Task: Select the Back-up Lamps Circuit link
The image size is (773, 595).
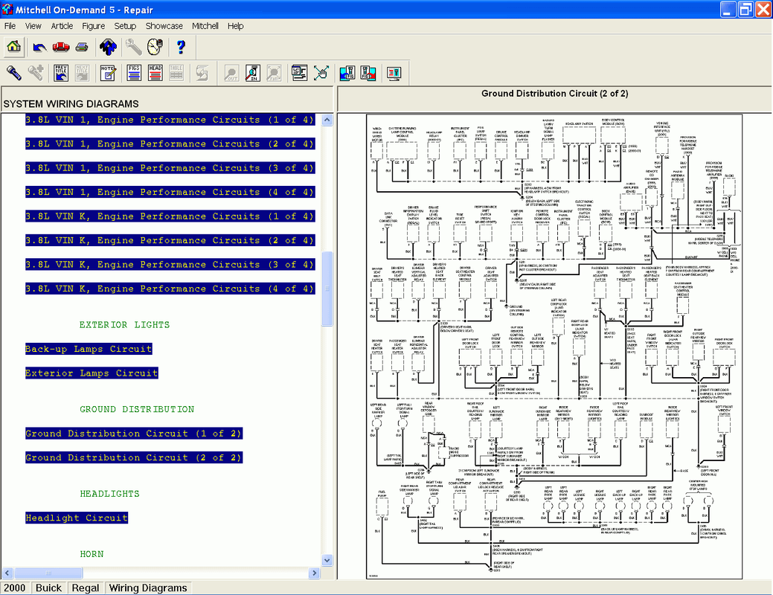Action: (89, 349)
